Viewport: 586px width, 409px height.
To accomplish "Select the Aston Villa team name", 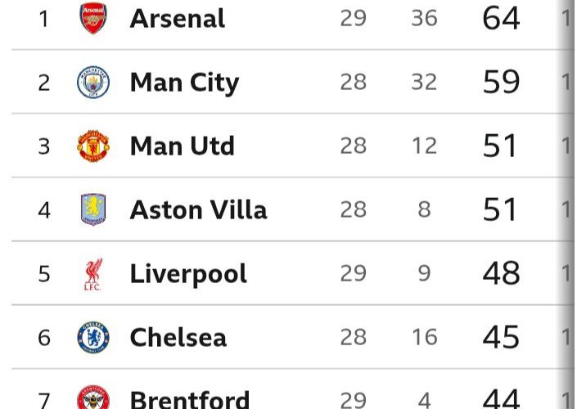I will (x=198, y=210).
